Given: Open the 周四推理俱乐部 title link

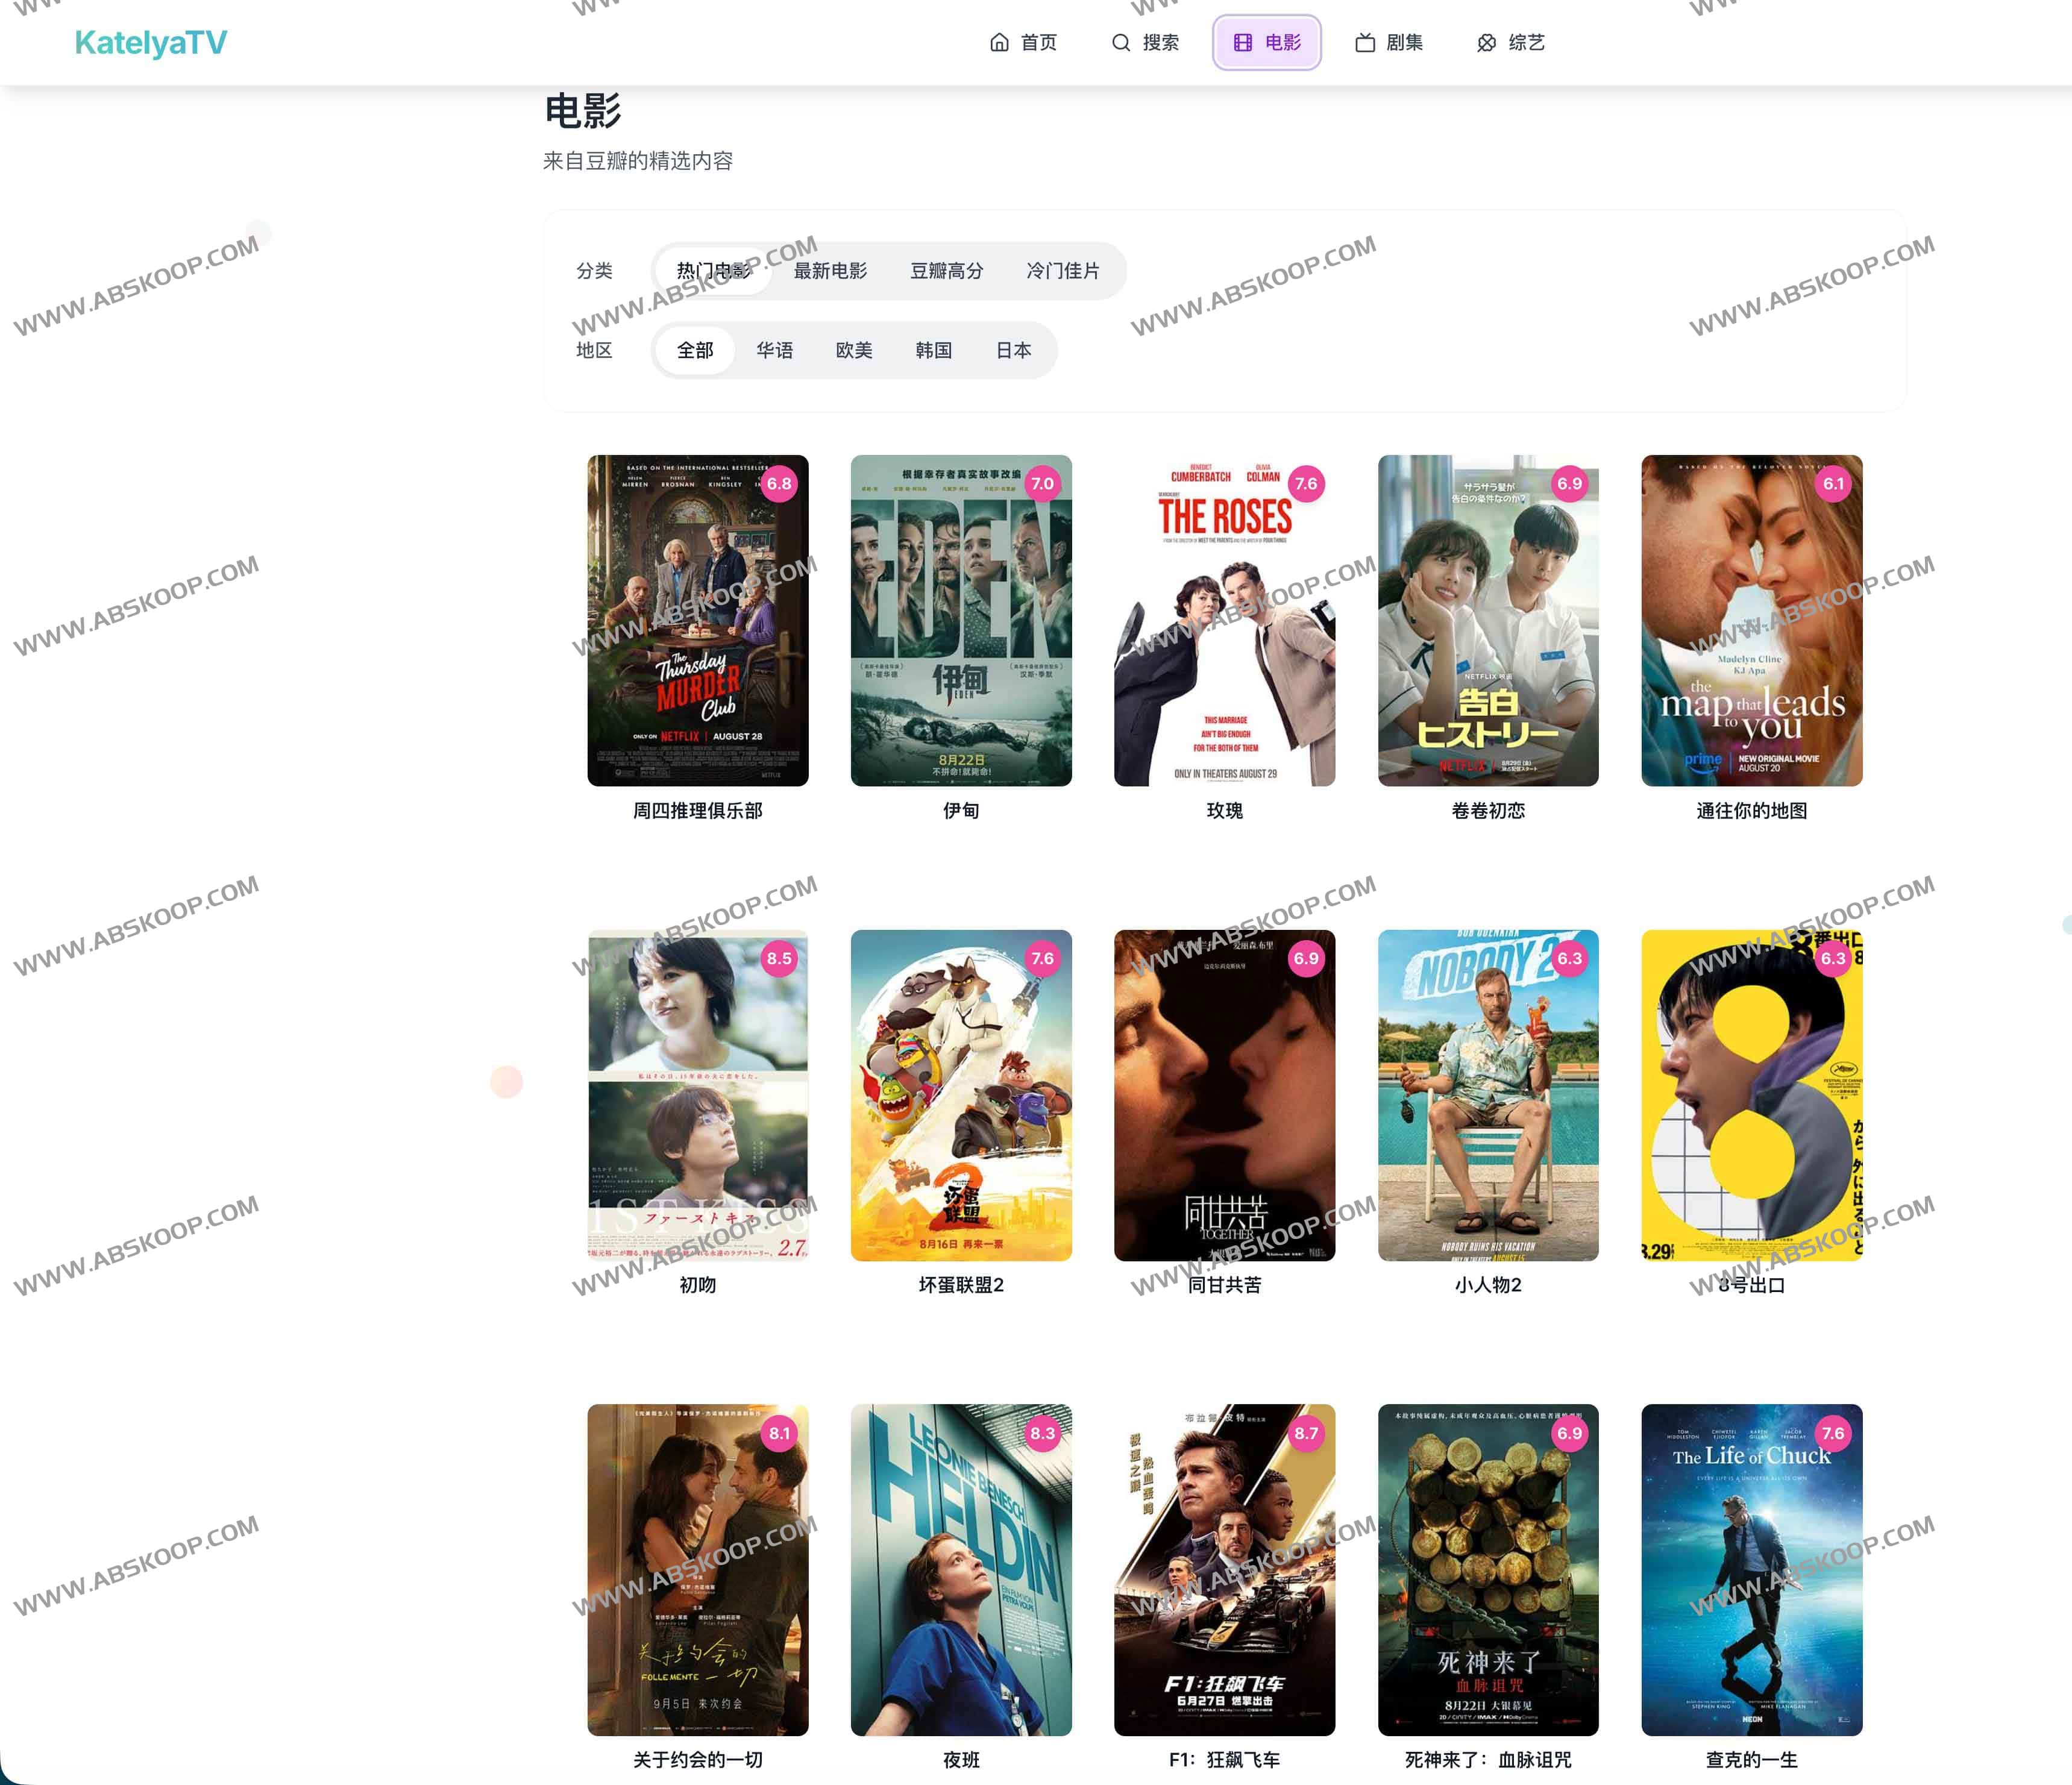Looking at the screenshot, I should tap(697, 811).
